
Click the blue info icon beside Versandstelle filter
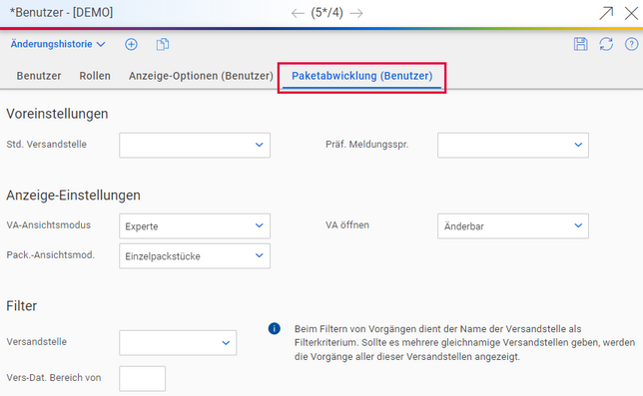click(275, 328)
